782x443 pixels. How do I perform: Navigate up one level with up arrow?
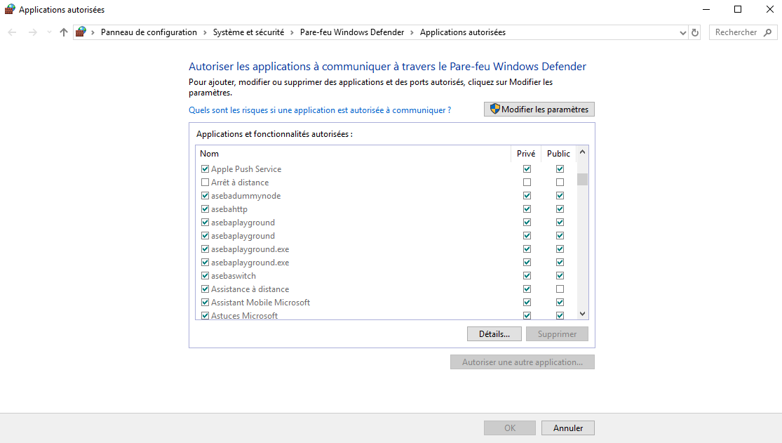(63, 32)
